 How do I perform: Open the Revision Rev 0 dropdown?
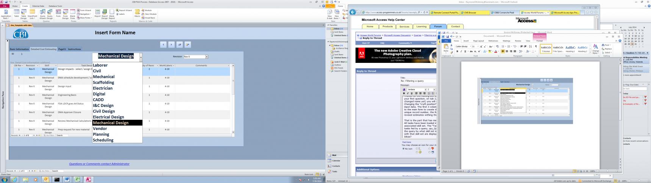click(207, 57)
